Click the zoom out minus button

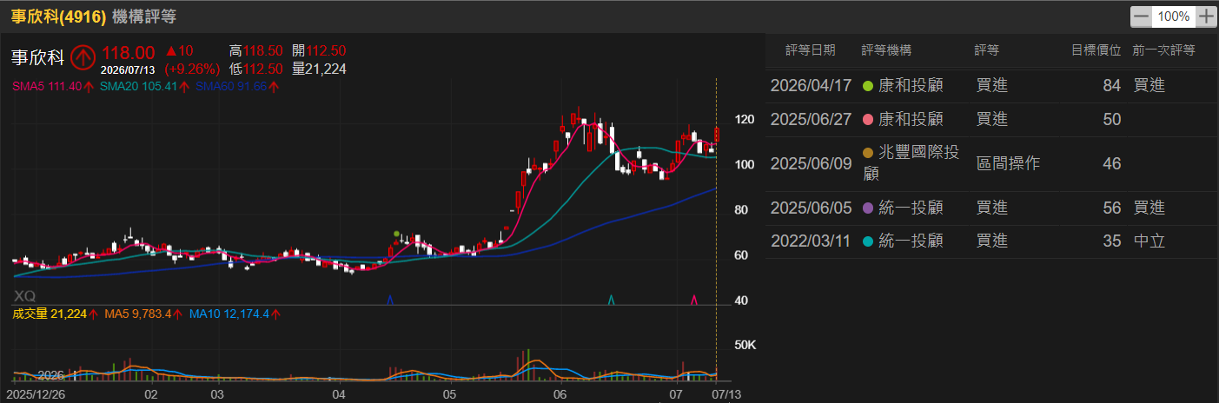(1141, 17)
